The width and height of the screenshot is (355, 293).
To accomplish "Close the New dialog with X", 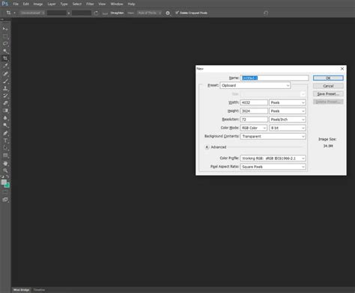I will (x=342, y=69).
